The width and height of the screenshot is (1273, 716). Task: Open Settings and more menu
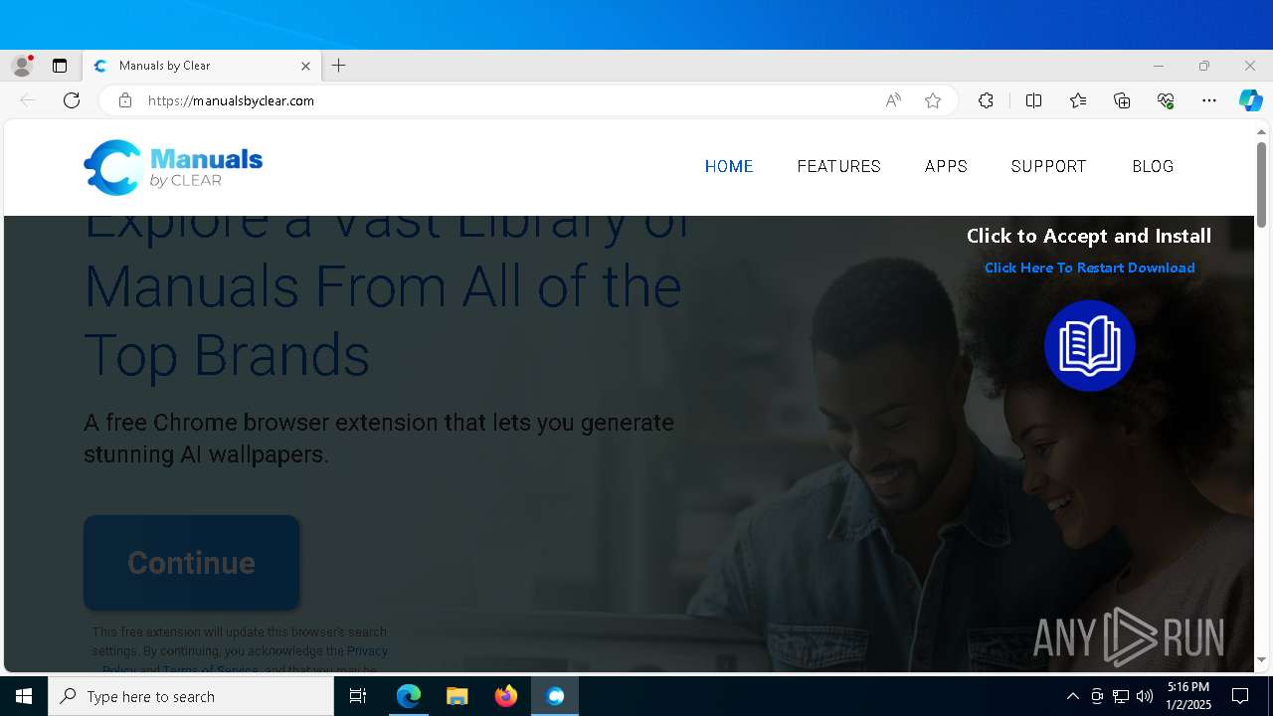tap(1209, 100)
